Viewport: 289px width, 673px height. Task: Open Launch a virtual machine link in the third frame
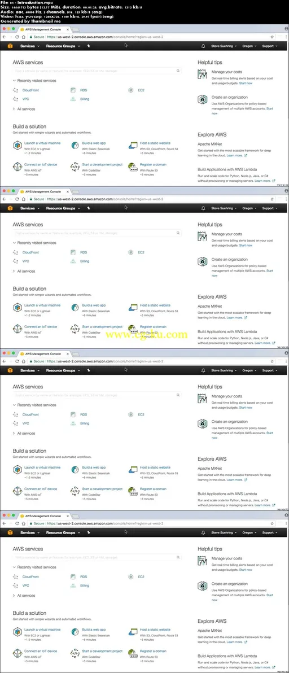coord(42,467)
